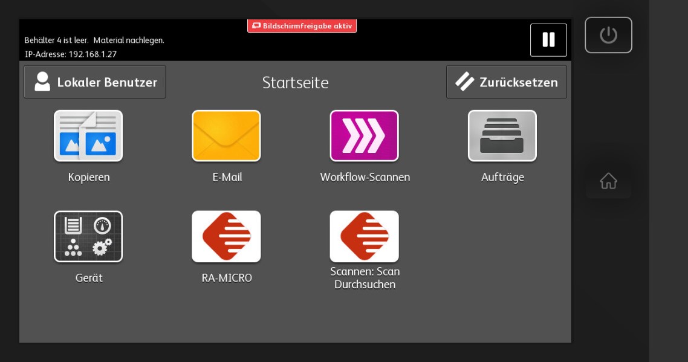Tap the pause button in the top bar
688x362 pixels.
(548, 40)
